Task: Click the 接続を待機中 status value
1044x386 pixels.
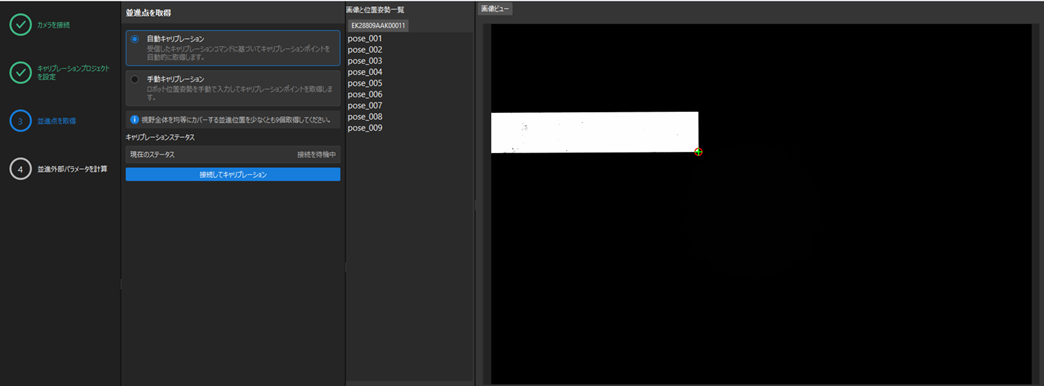Action: pyautogui.click(x=316, y=155)
